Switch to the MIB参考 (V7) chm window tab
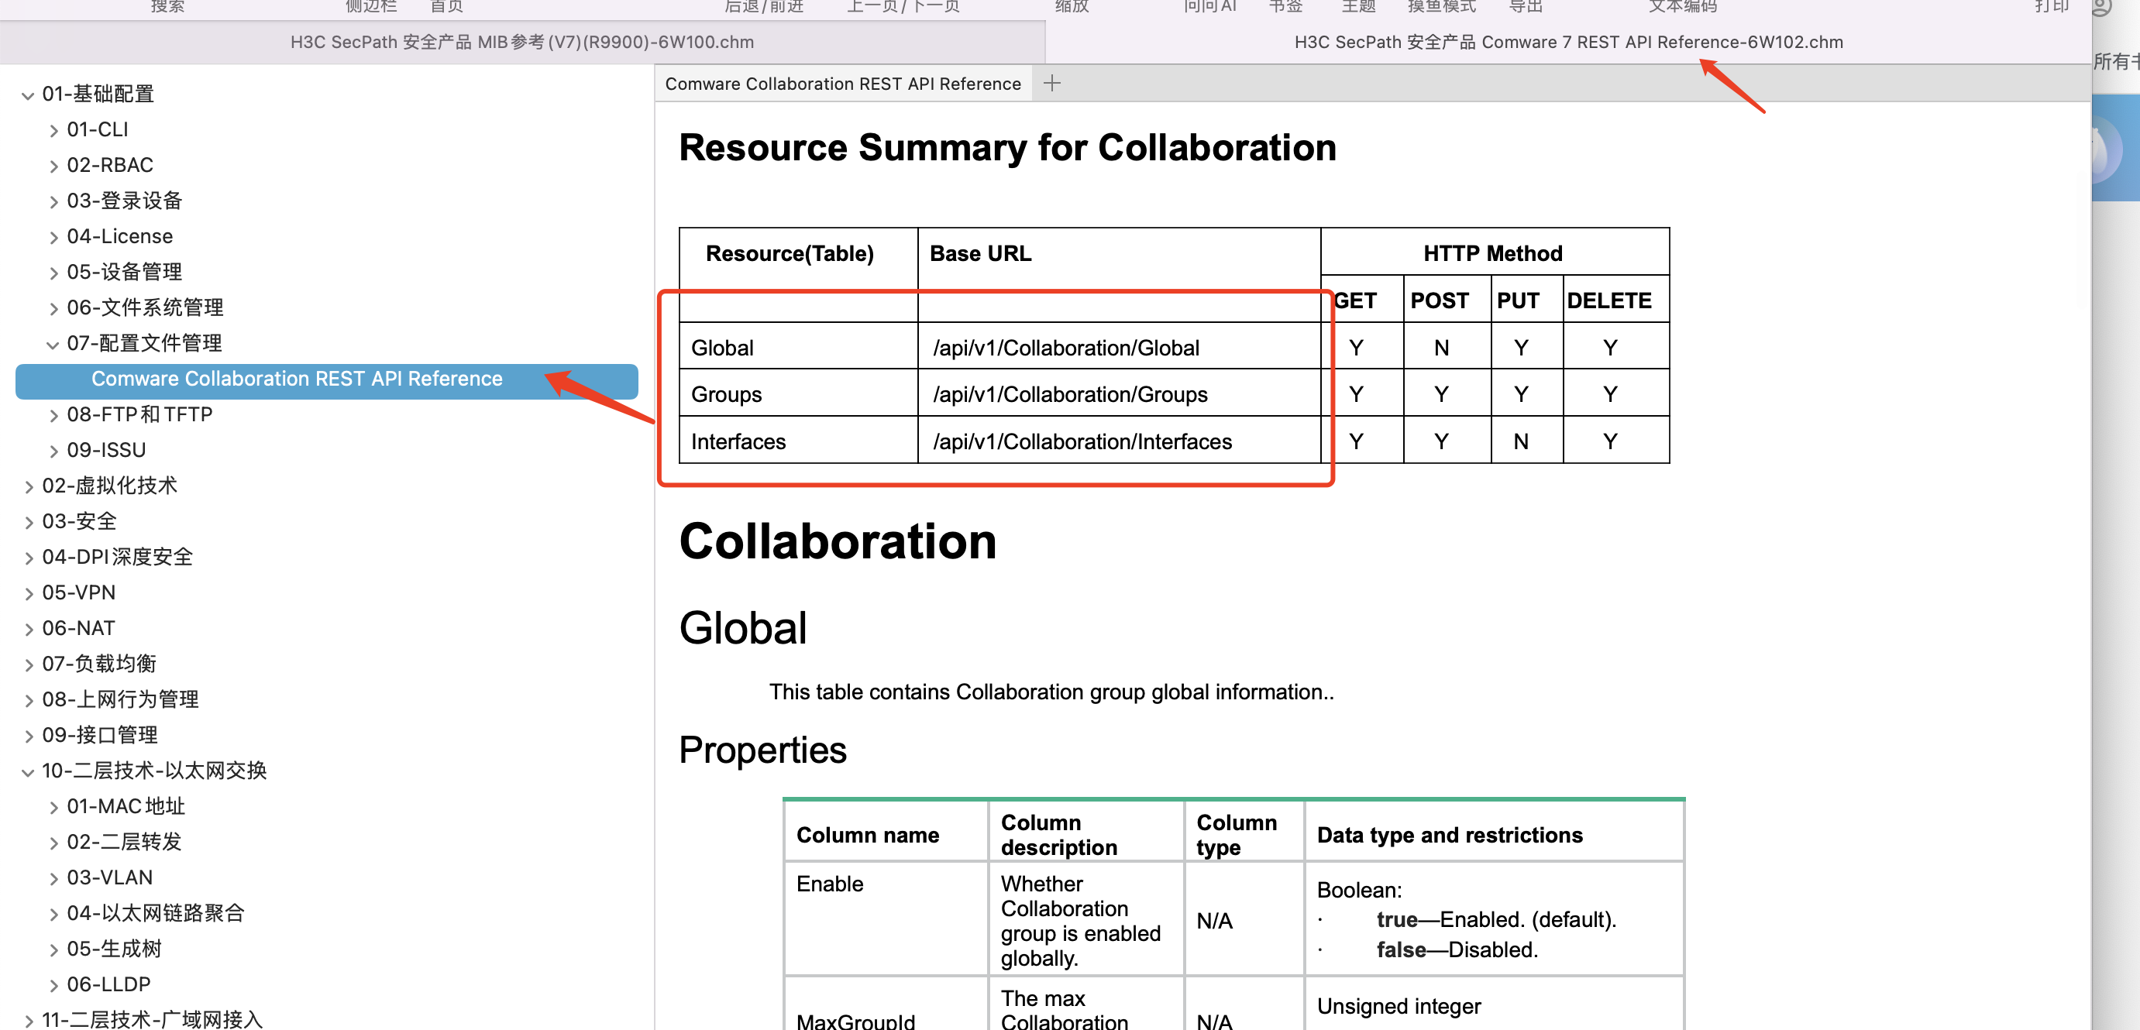This screenshot has width=2140, height=1030. pyautogui.click(x=521, y=42)
